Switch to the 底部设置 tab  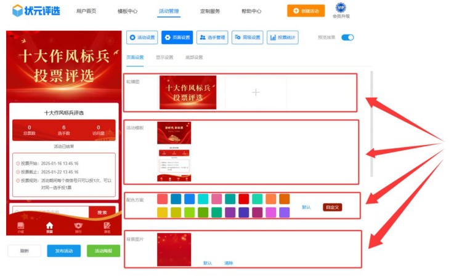point(194,57)
